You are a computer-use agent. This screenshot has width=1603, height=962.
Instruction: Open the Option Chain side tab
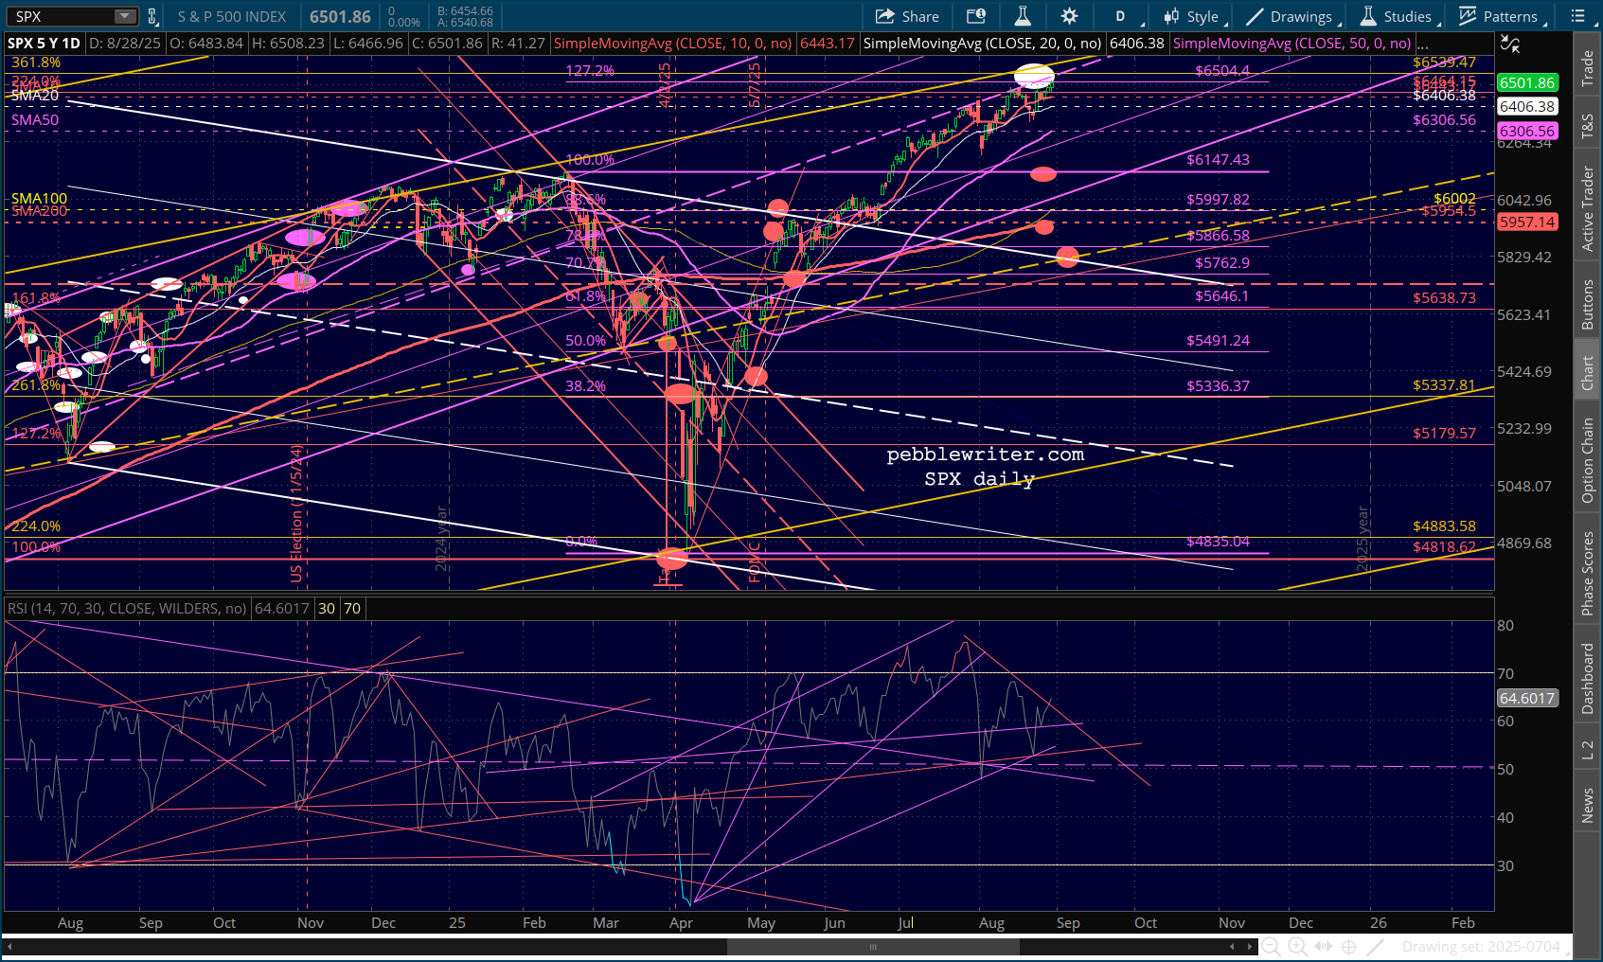[1588, 460]
